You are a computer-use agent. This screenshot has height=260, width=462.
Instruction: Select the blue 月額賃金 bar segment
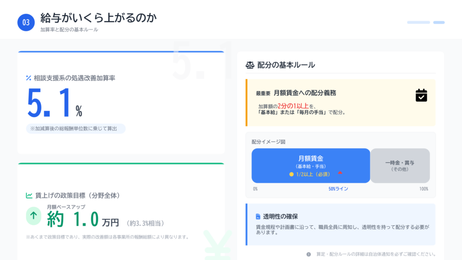(x=310, y=165)
